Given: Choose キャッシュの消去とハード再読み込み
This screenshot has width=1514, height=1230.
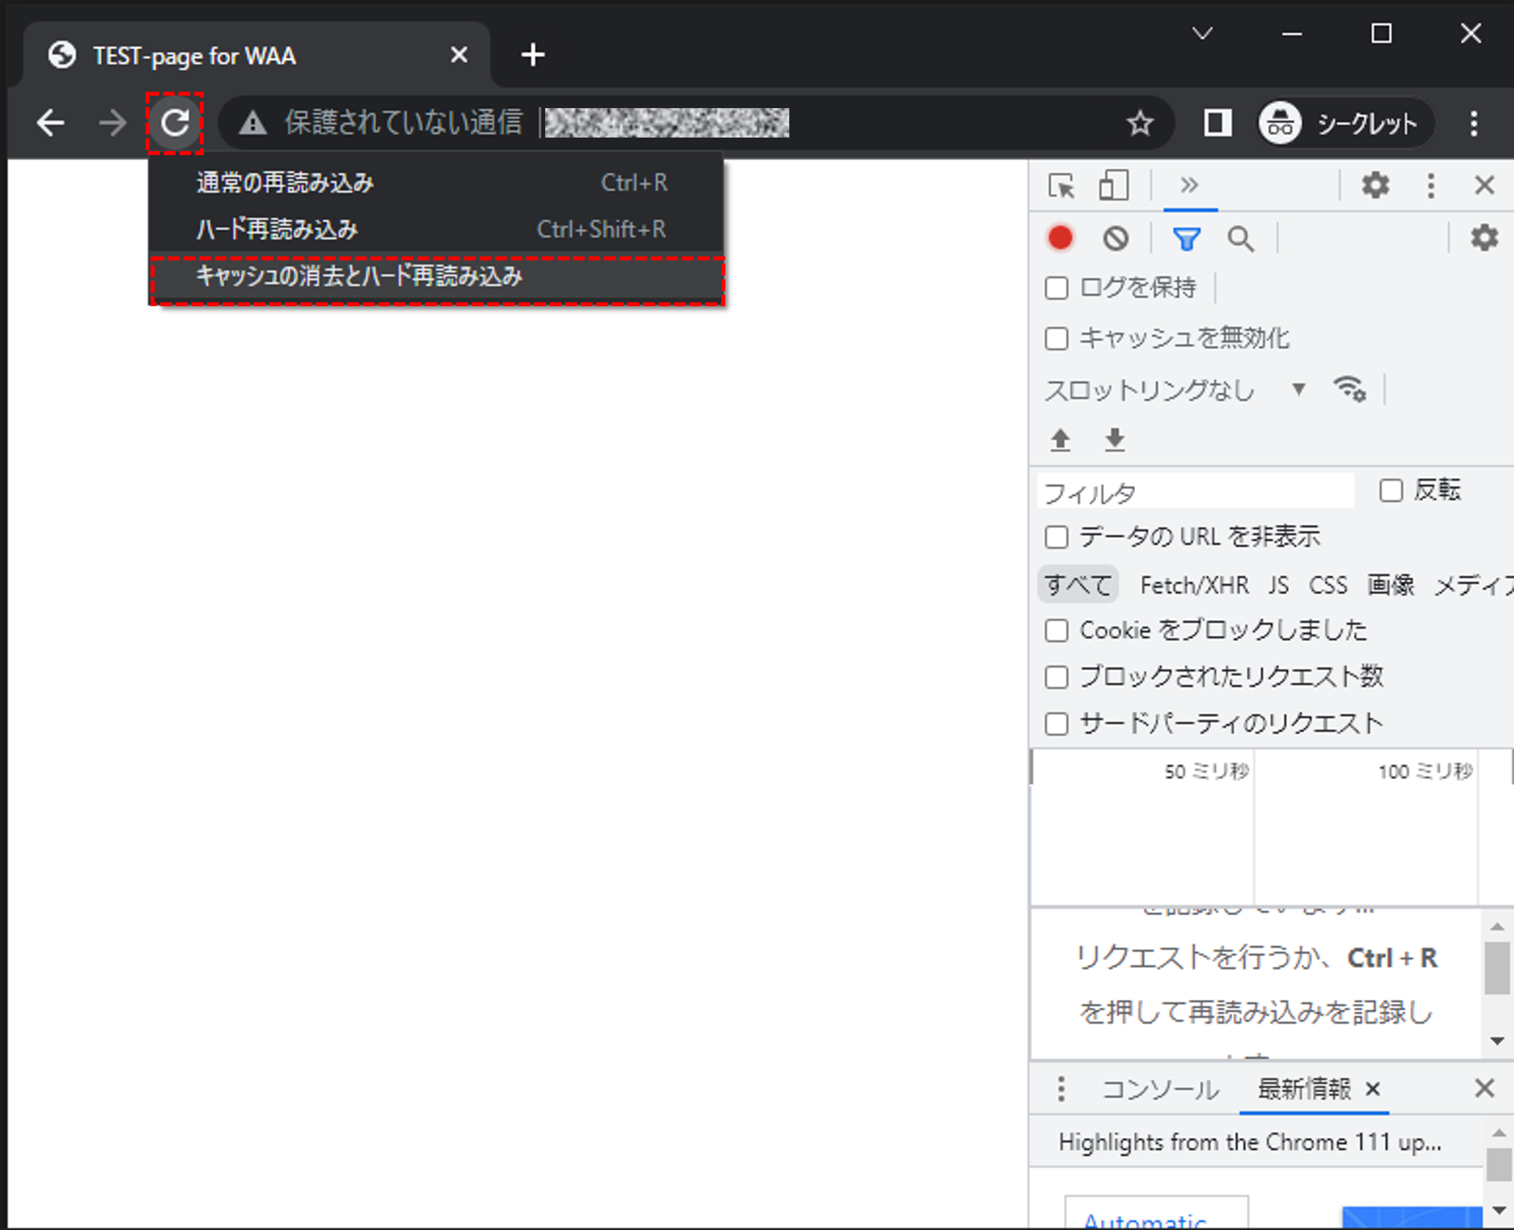Looking at the screenshot, I should point(437,276).
